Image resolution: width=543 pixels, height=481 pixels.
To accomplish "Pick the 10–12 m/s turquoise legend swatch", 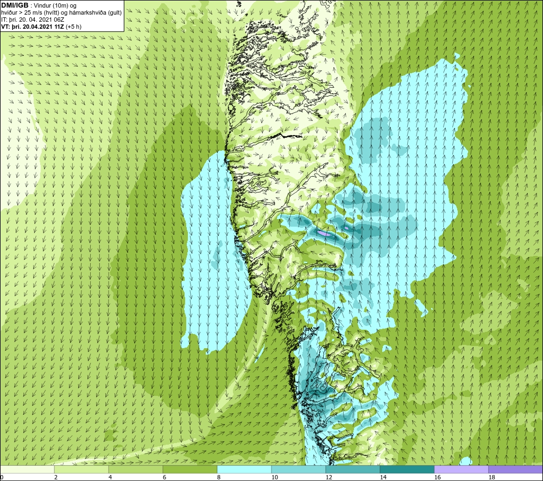I will 298,469.
